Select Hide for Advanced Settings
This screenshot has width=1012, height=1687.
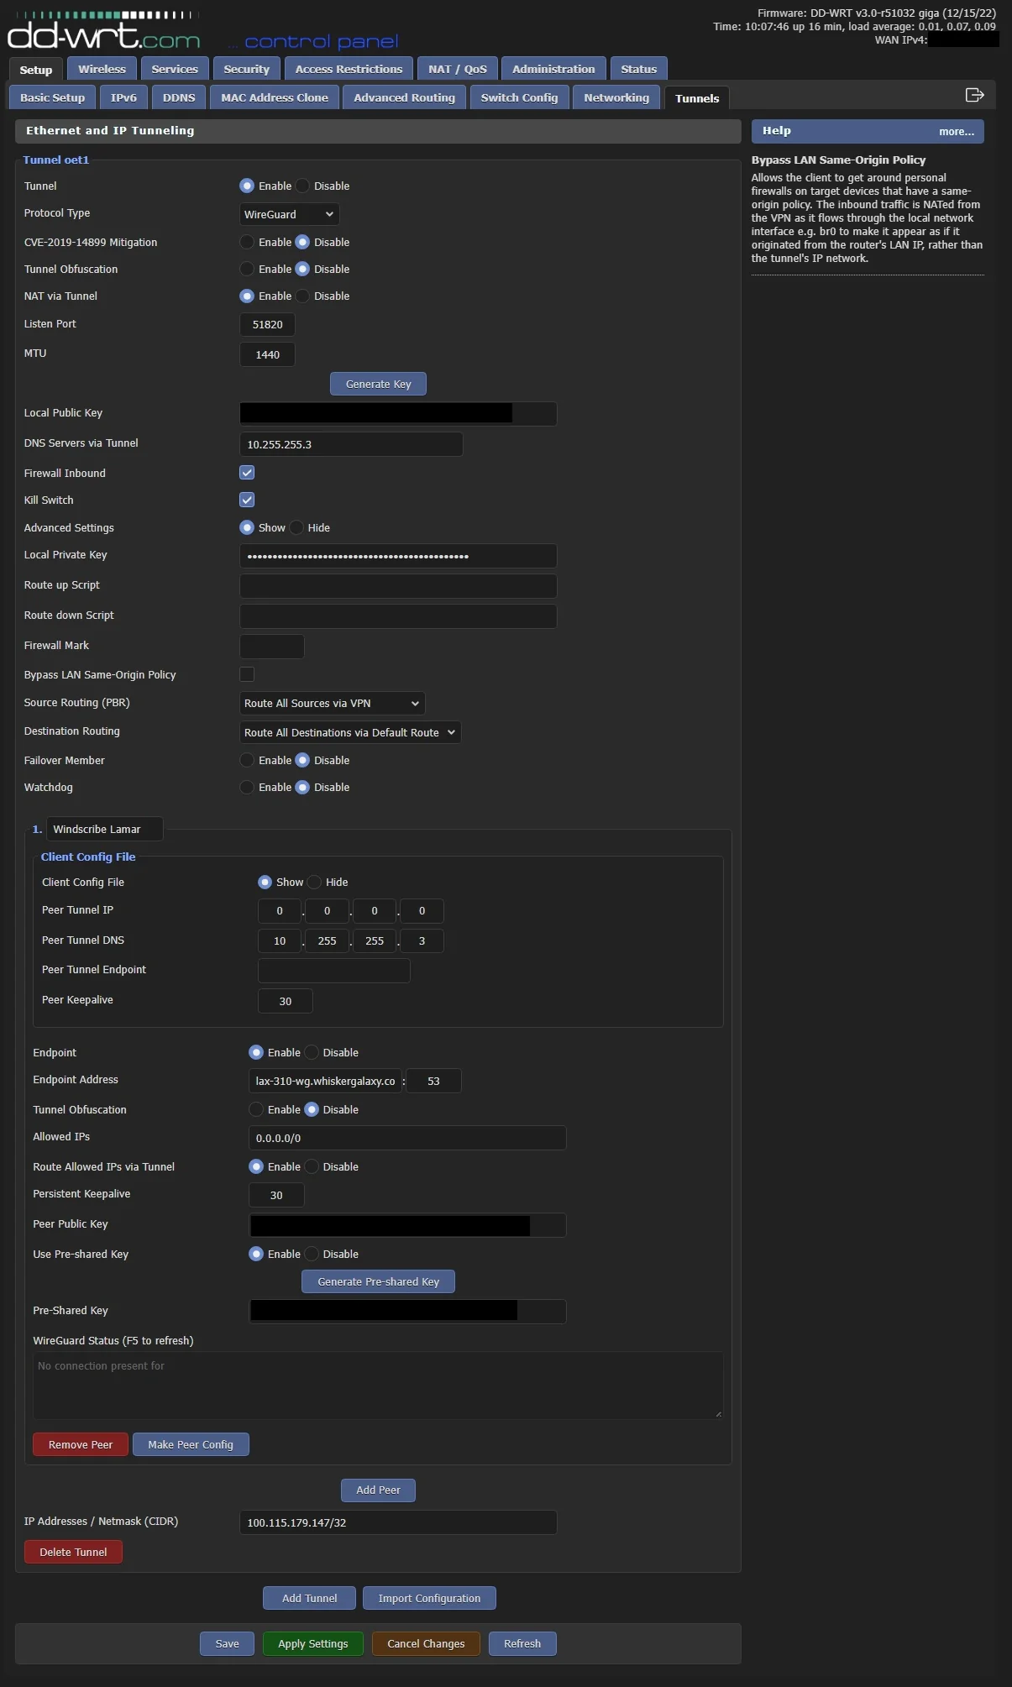click(x=297, y=527)
